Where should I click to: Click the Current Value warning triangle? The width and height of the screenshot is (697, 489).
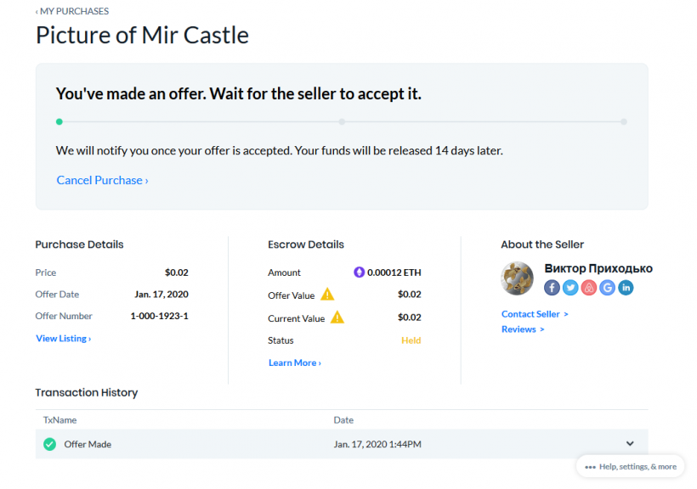pyautogui.click(x=337, y=318)
